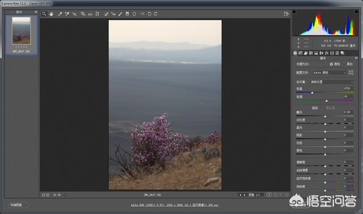Image resolution: width=363 pixels, height=214 pixels.
Task: Click the Vibrance (自然饱和度) slider handle
Action: [x=325, y=183]
